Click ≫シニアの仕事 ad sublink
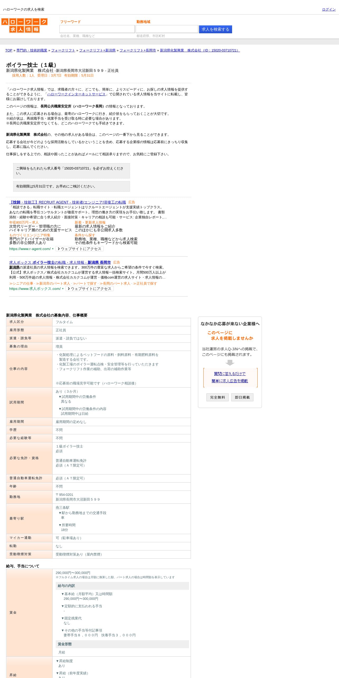 pyautogui.click(x=21, y=284)
